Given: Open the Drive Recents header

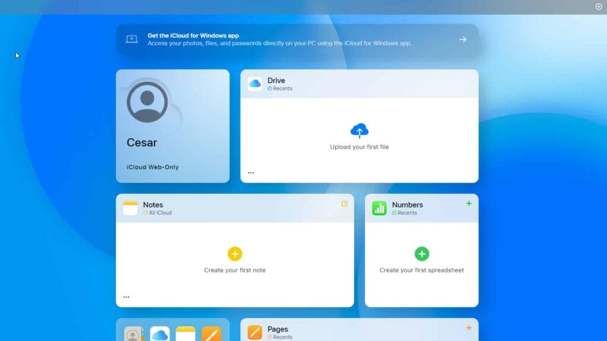Looking at the screenshot, I should coord(280,88).
